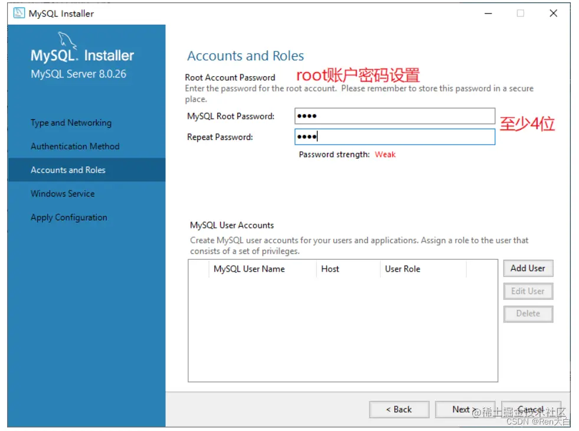Click the Host column header
The image size is (579, 431).
click(x=348, y=269)
